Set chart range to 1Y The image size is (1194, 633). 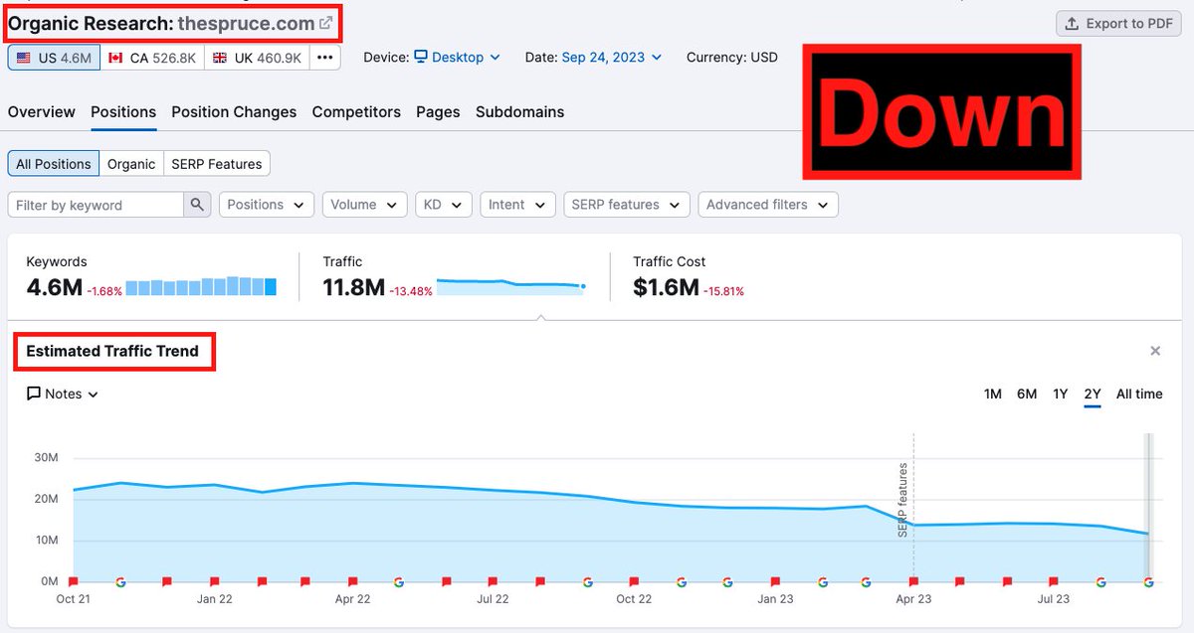[x=1061, y=394]
